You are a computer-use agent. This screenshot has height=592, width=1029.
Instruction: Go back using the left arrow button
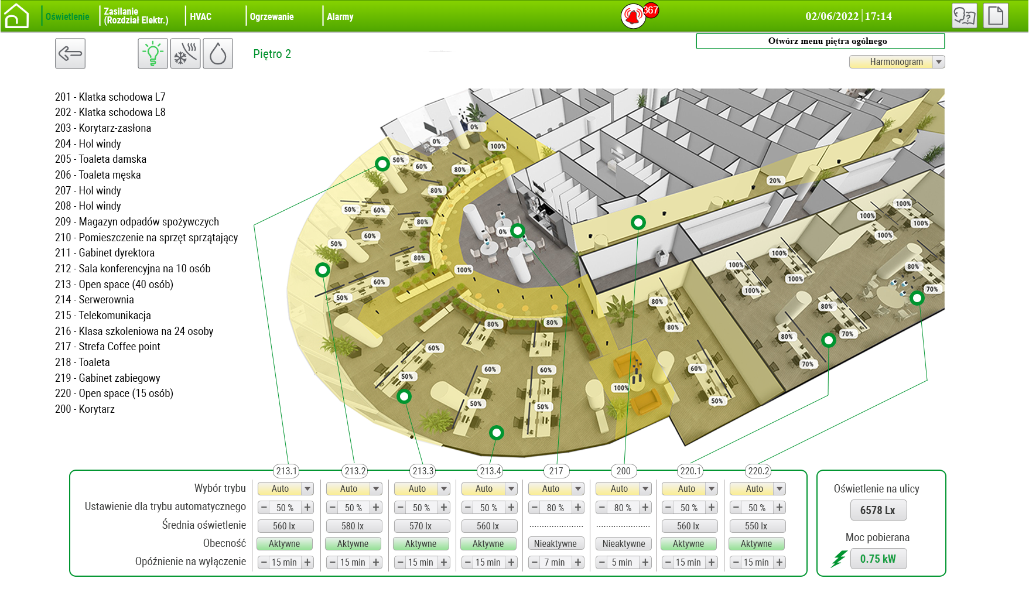pyautogui.click(x=70, y=54)
